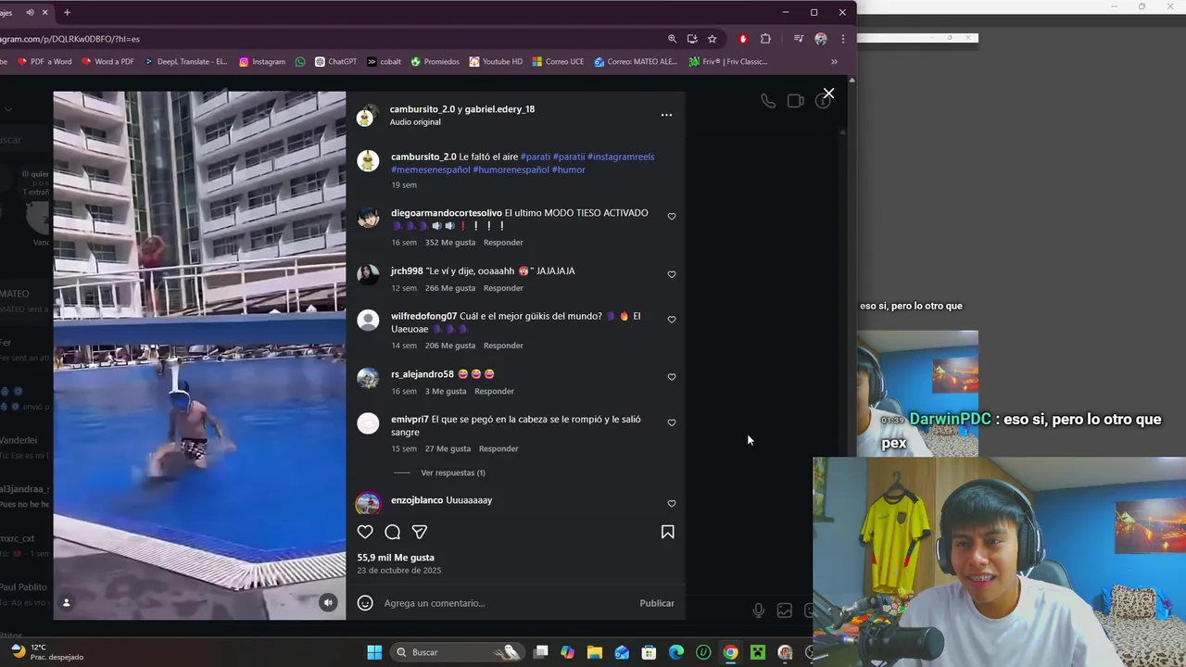The height and width of the screenshot is (667, 1186).
Task: Open enzojblanco's profile avatar
Action: point(368,503)
